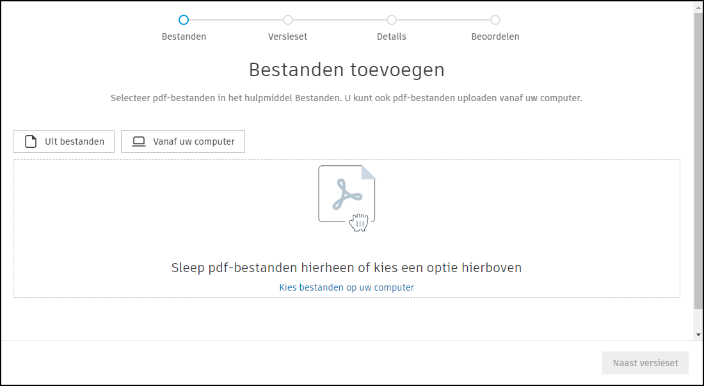Click the scrollbar up arrow
This screenshot has width=704, height=386.
699,6
